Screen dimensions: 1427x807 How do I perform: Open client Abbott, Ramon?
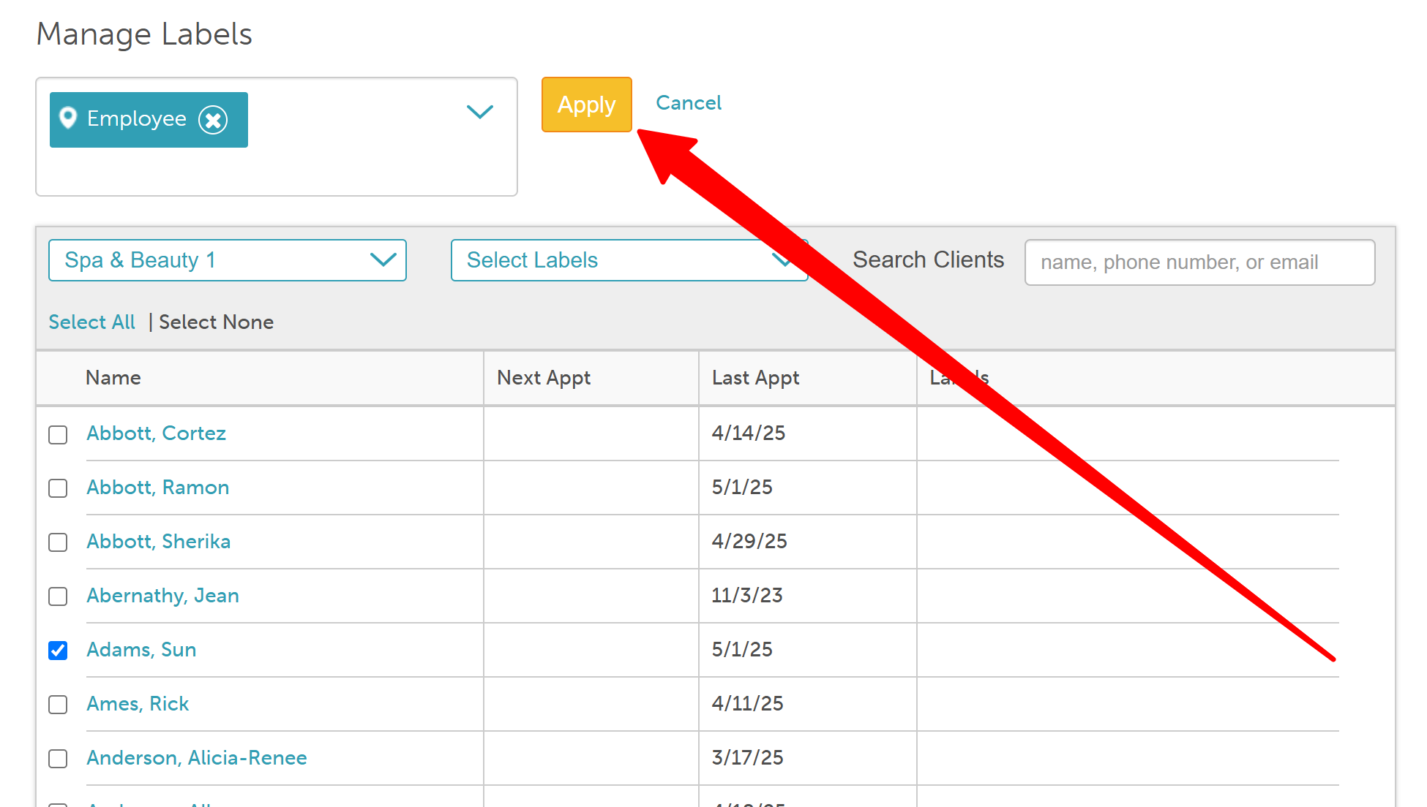coord(157,488)
